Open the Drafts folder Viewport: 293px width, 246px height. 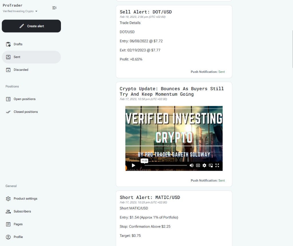[31, 44]
